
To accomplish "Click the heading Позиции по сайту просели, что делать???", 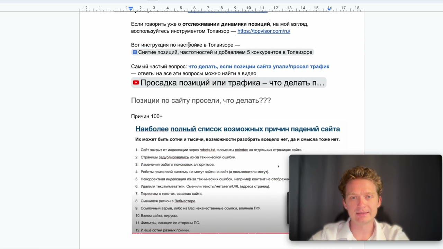I will (x=201, y=100).
